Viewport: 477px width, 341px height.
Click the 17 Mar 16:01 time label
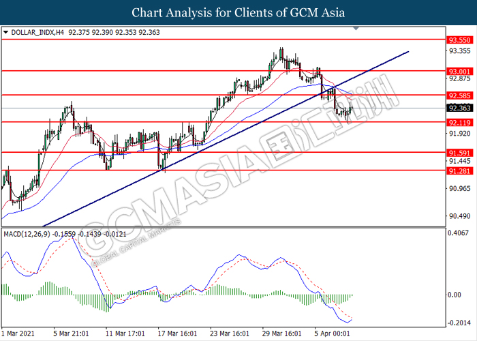pos(177,333)
